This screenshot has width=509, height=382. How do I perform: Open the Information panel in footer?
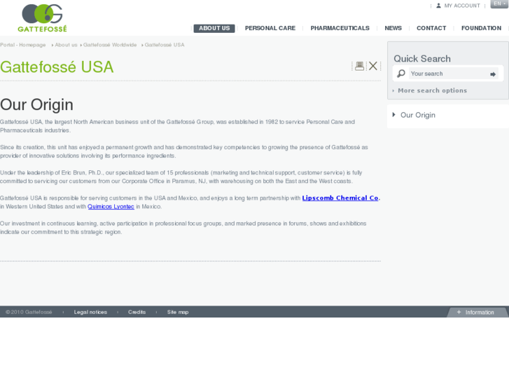coord(476,313)
